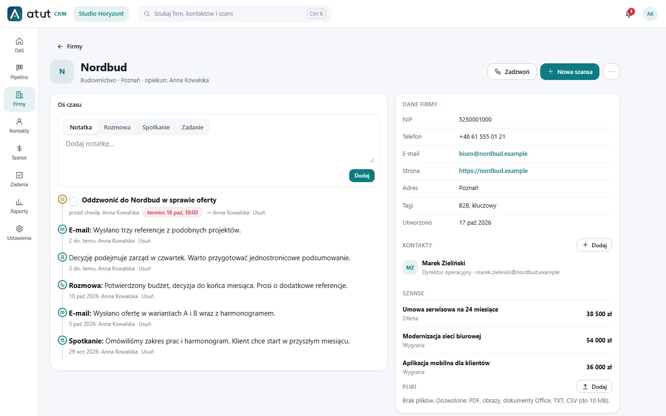Upload a file with Pliki Dodaj button

click(x=594, y=386)
